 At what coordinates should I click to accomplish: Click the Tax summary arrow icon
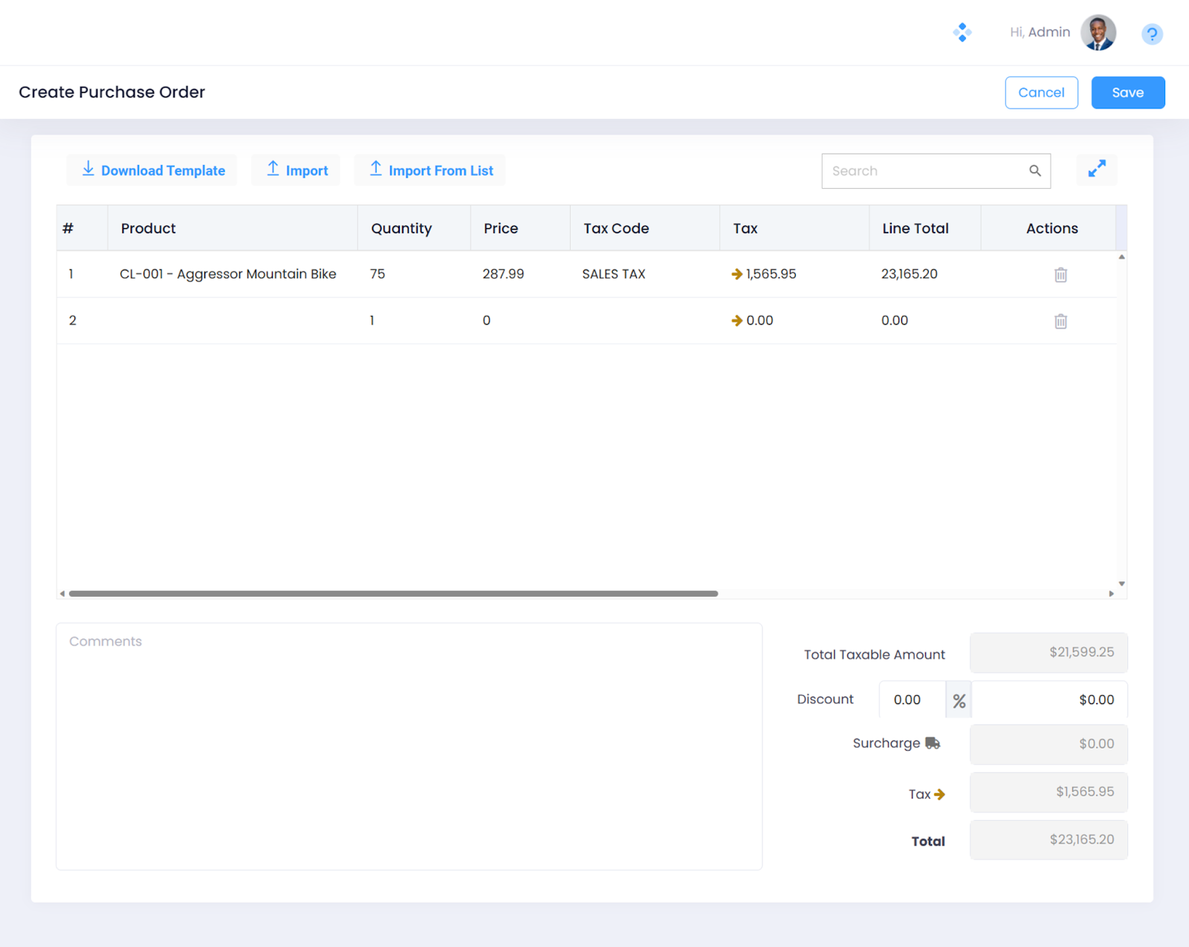(x=939, y=795)
